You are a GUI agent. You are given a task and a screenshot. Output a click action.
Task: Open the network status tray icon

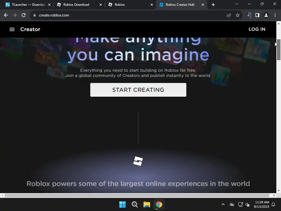click(x=240, y=204)
